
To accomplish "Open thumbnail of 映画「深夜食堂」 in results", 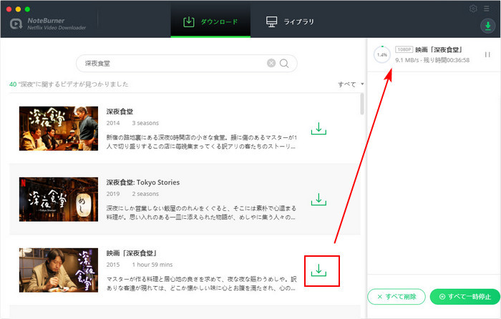I will click(x=59, y=270).
